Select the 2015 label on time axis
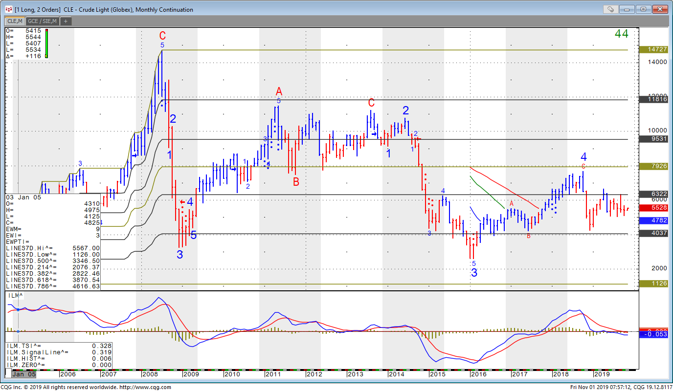This screenshot has height=391, width=673. [x=437, y=374]
